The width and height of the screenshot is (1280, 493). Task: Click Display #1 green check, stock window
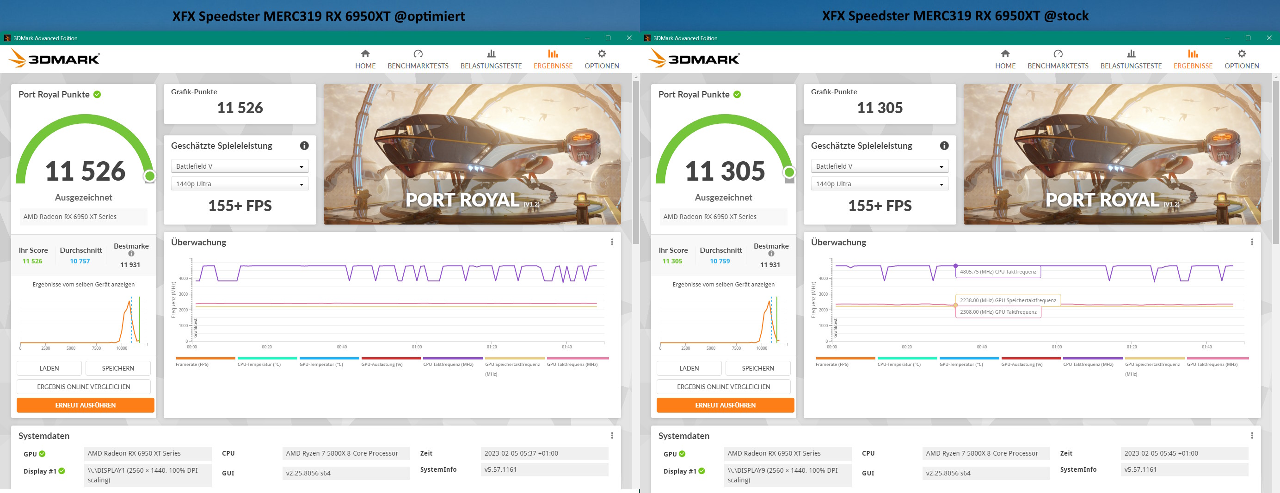pyautogui.click(x=702, y=471)
